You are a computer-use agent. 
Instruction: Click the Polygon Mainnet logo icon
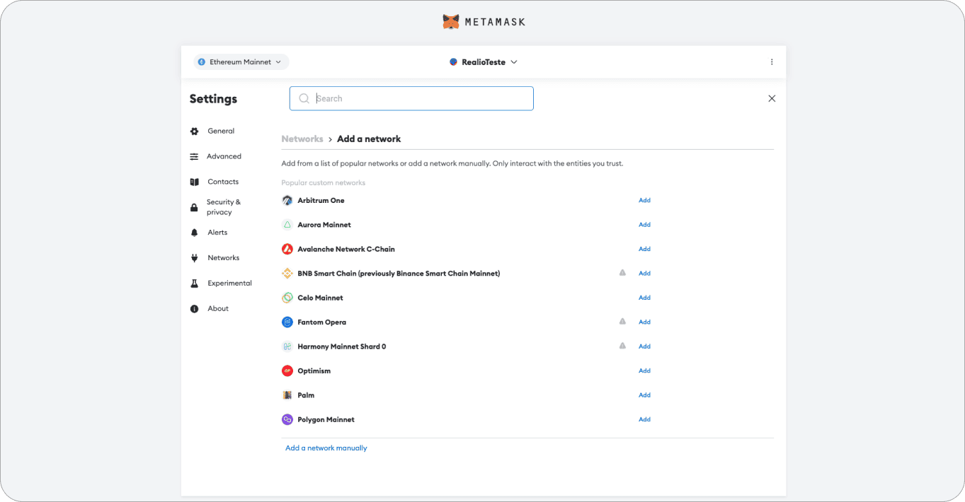[287, 420]
